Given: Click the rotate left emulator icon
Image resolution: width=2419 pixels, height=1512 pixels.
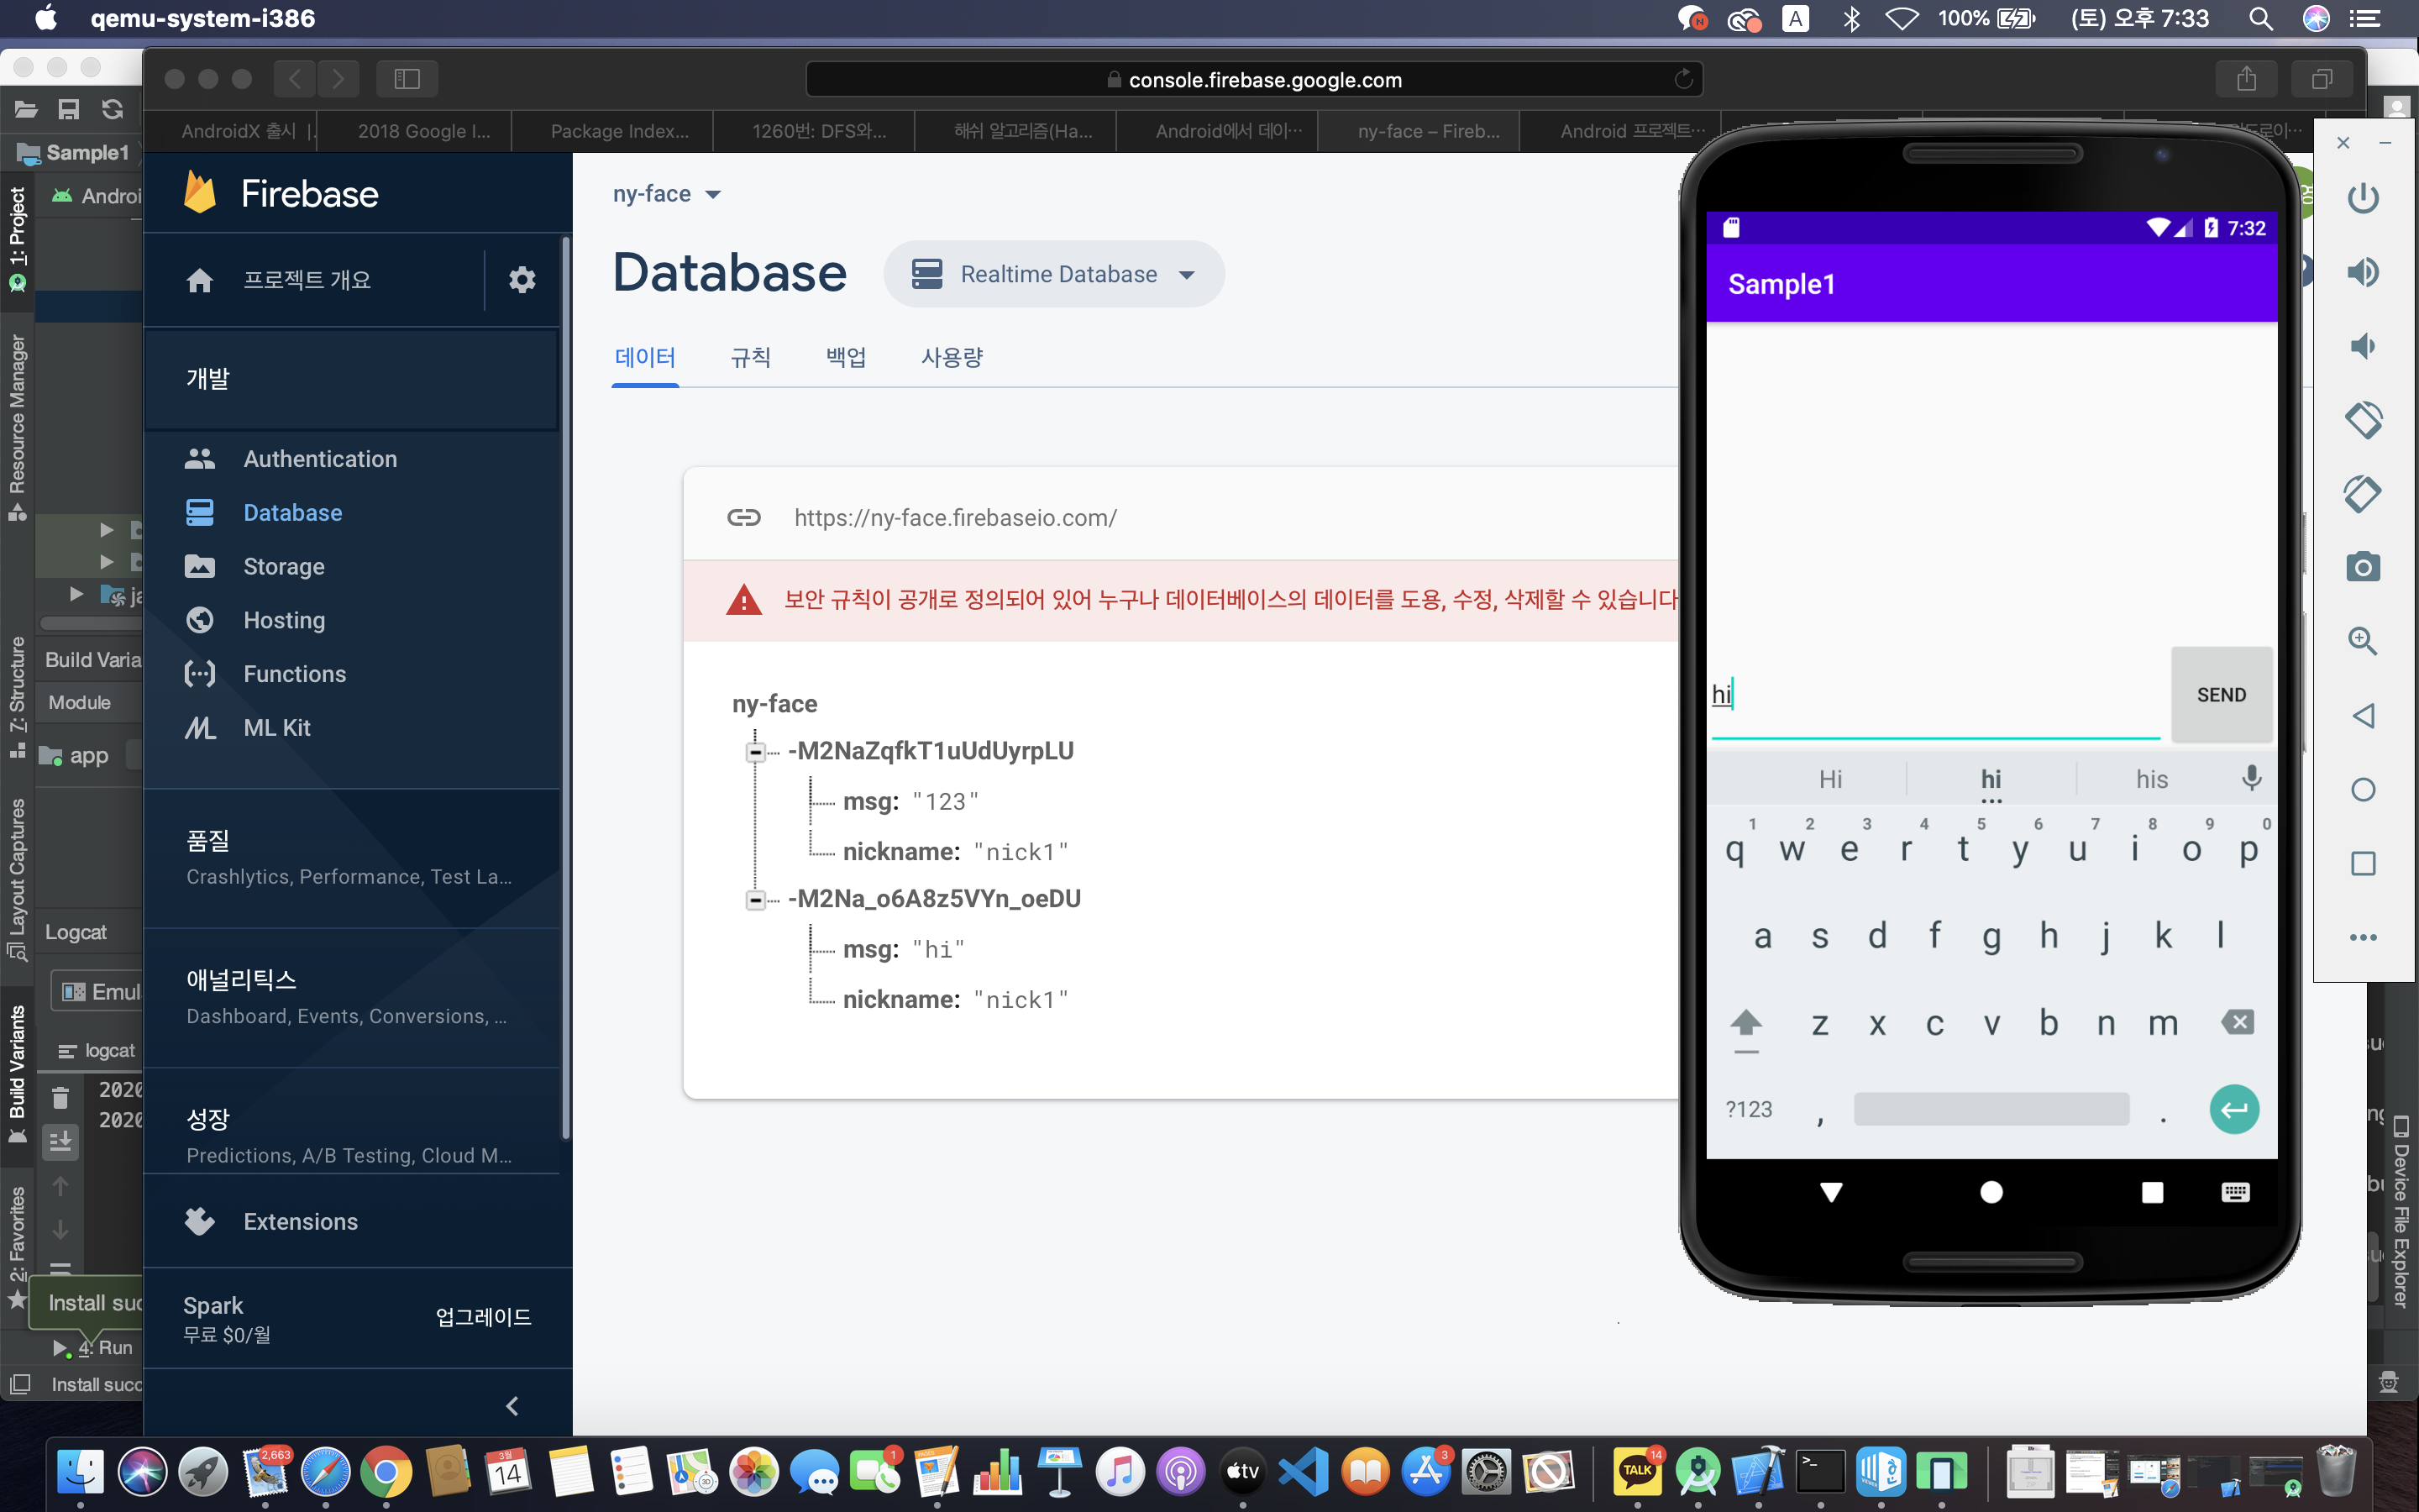Looking at the screenshot, I should point(2362,420).
